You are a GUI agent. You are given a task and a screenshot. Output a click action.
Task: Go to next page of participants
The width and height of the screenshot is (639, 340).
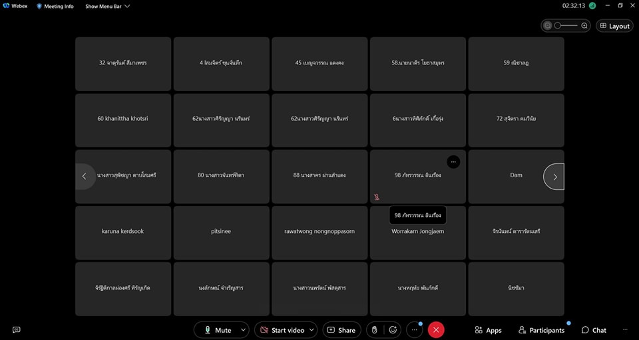[x=554, y=177]
